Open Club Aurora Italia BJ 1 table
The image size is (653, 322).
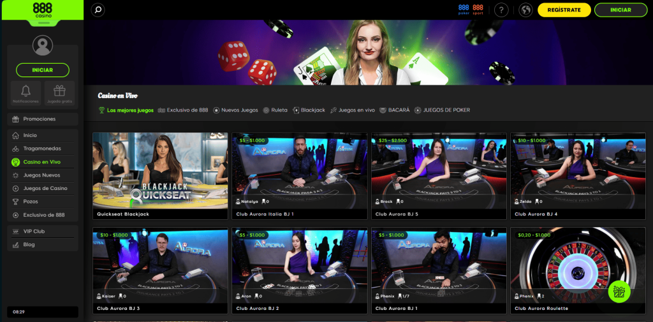(300, 176)
